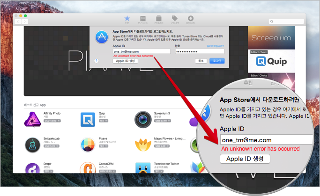The width and height of the screenshot is (320, 196).
Task: Expand the USD 27.49 price button for Screenium 3
Action: 163,121
